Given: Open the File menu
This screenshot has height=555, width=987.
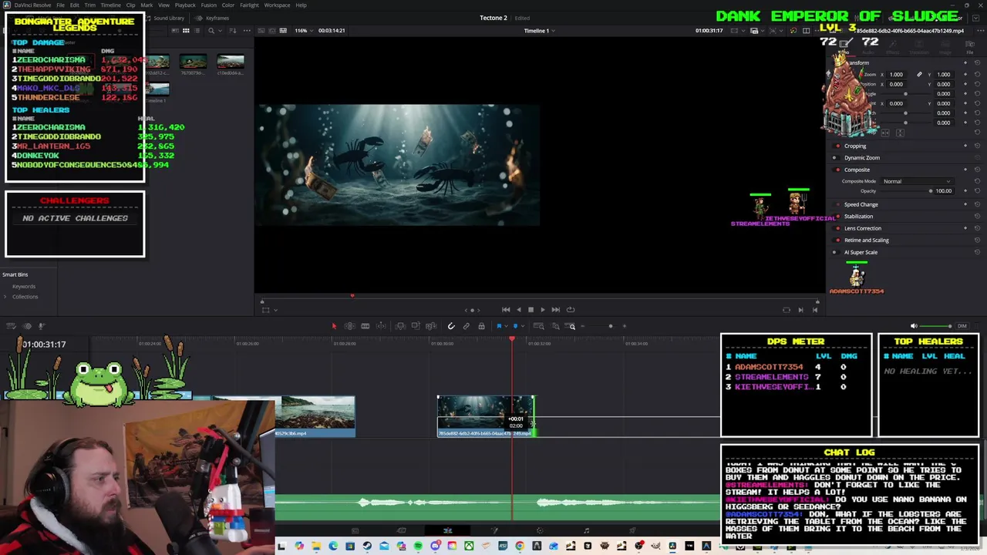Looking at the screenshot, I should tap(60, 5).
